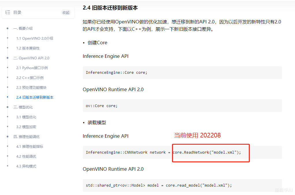Click code line InferenceEngine::Core core;

116,72
